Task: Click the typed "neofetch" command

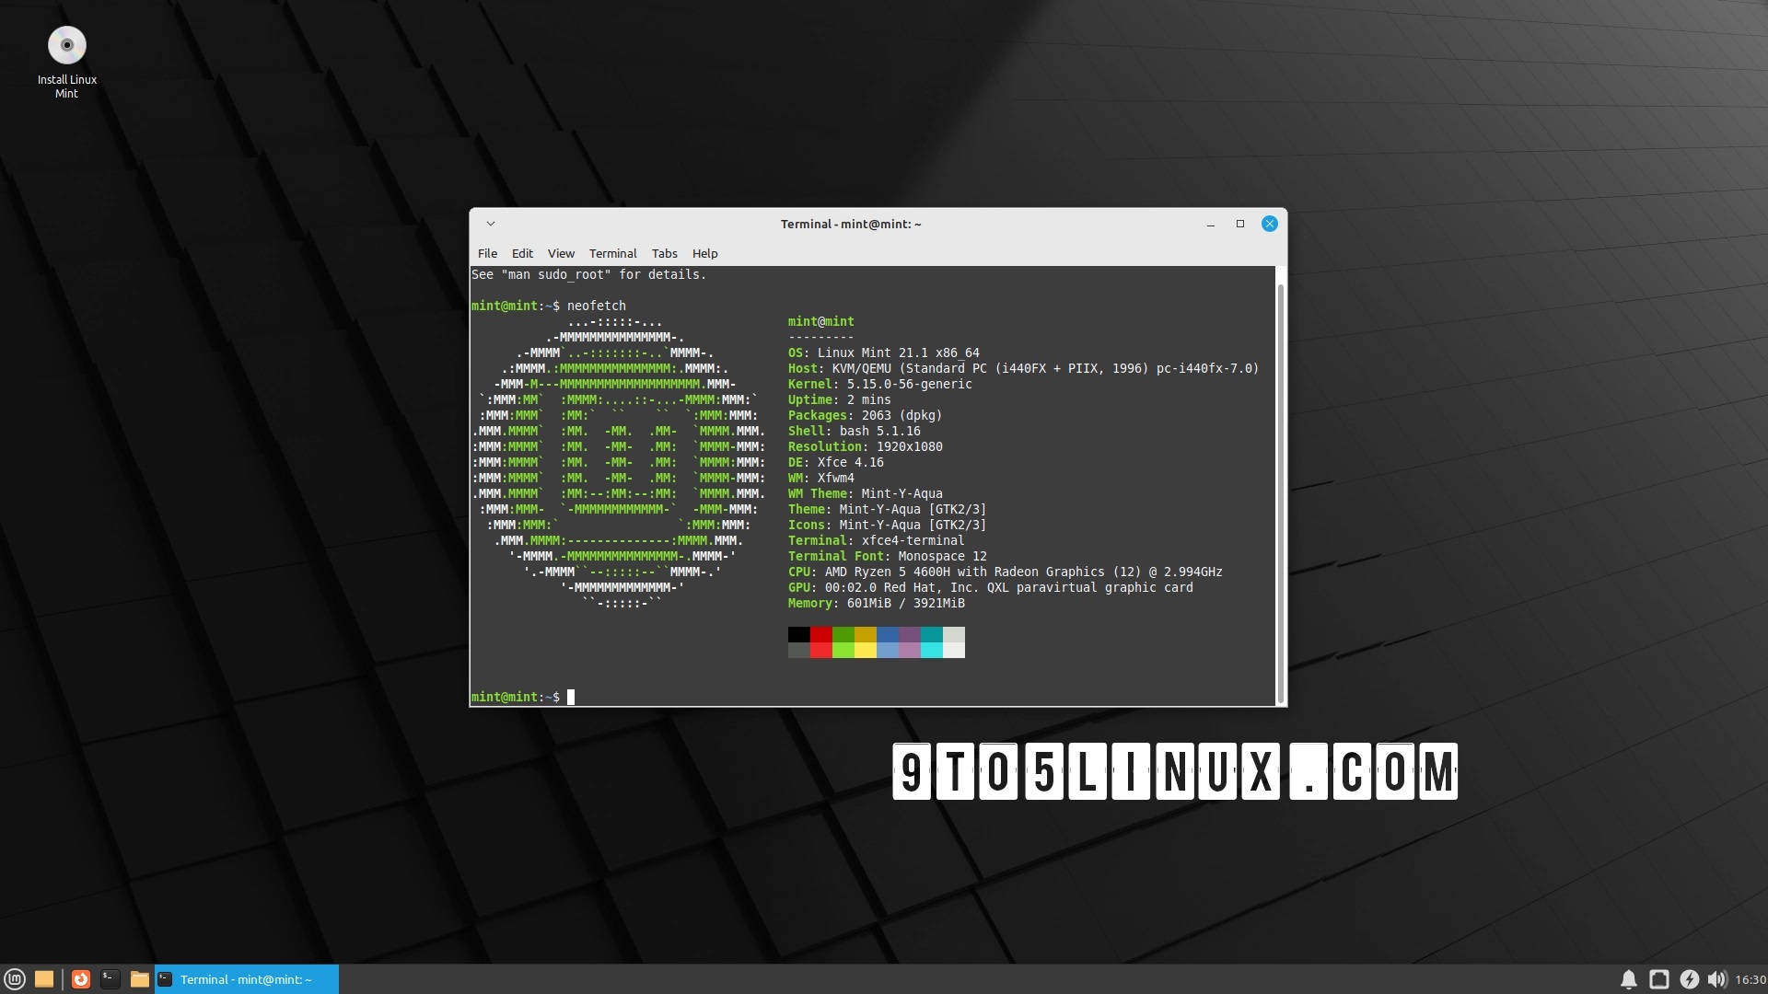Action: pyautogui.click(x=597, y=306)
